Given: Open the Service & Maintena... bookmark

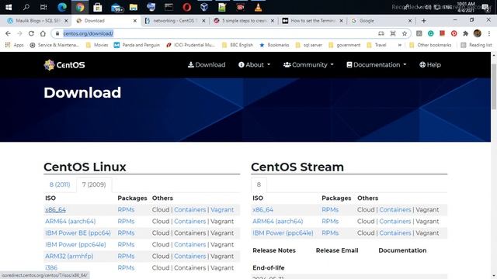Looking at the screenshot, I should 54,45.
